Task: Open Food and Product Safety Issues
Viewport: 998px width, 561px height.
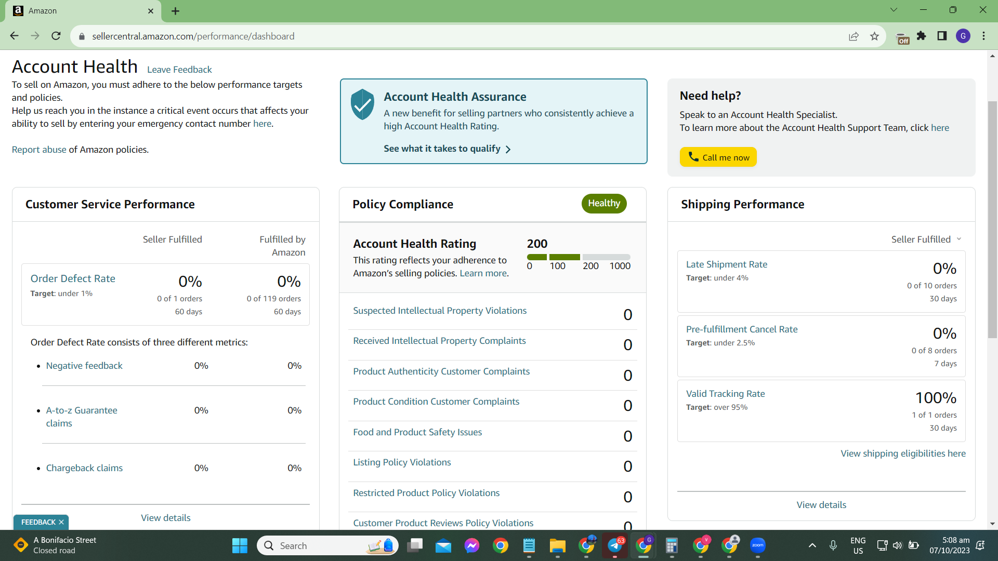Action: (x=417, y=432)
